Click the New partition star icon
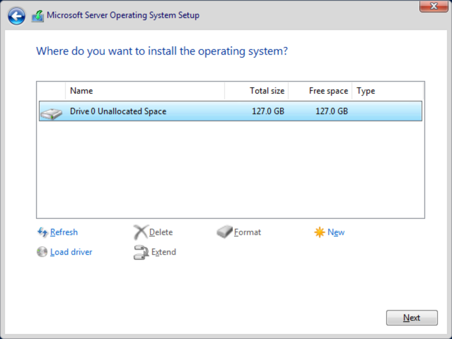Viewport: 452px width, 339px height. click(x=319, y=232)
